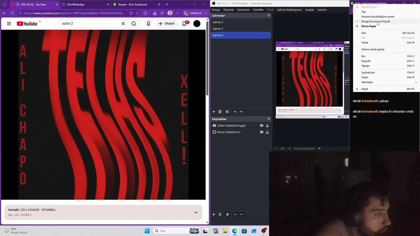The image size is (420, 236).
Task: Add a new source in Kaynaklar panel
Action: click(x=214, y=214)
